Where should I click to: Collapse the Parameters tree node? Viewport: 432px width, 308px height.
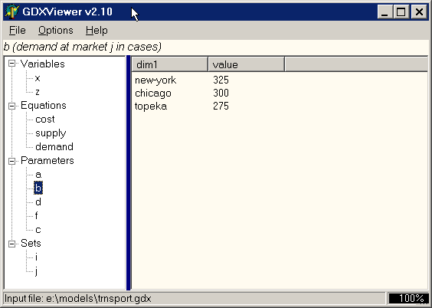tap(11, 161)
